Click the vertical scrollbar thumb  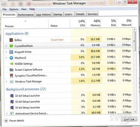point(134,41)
